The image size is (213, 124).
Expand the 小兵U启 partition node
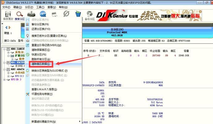coord(8,73)
